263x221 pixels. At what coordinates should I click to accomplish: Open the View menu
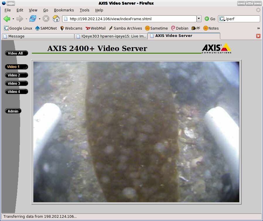pos(33,10)
